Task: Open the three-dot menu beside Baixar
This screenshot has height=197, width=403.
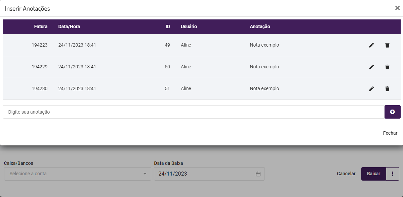Action: (x=393, y=174)
